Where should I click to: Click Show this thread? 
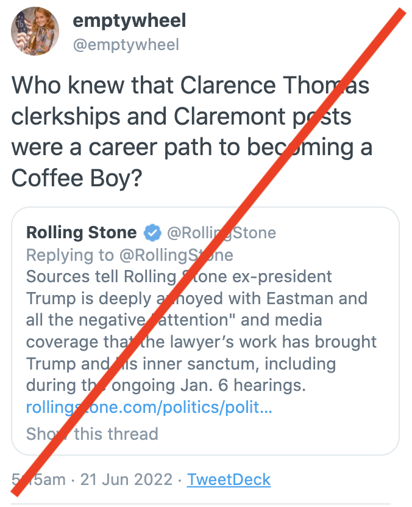(92, 434)
